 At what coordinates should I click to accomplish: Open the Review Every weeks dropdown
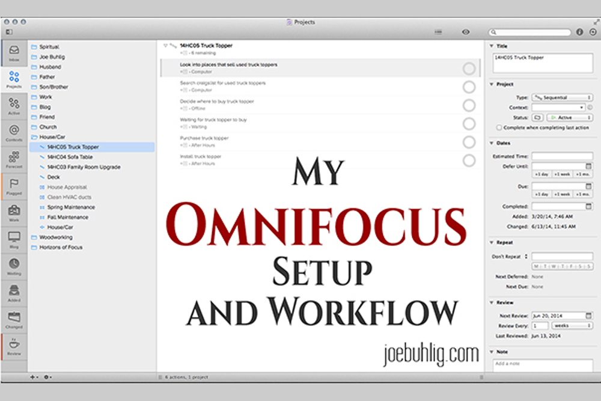click(x=572, y=325)
